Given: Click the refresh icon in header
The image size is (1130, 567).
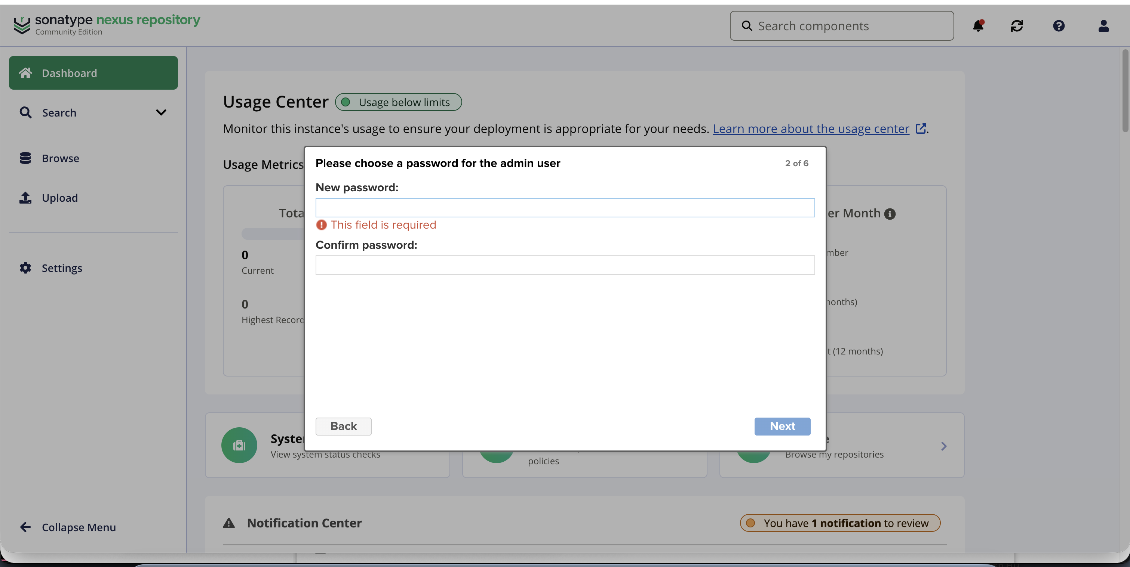Looking at the screenshot, I should point(1017,26).
